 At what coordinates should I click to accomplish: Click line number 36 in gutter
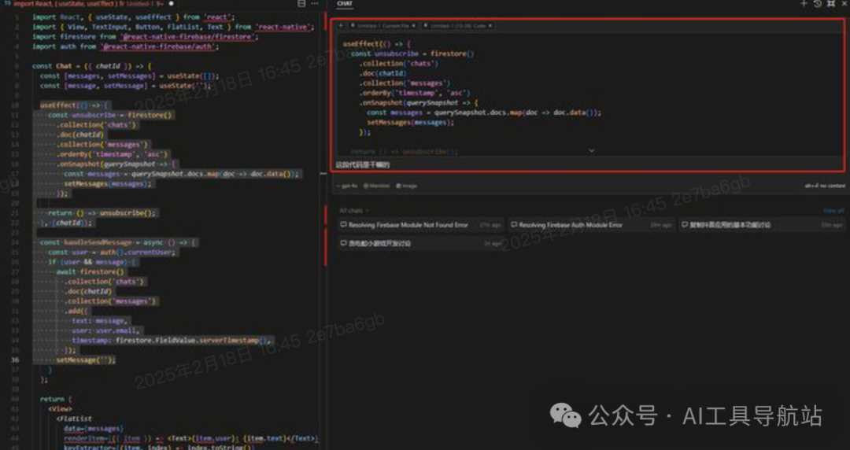15,360
